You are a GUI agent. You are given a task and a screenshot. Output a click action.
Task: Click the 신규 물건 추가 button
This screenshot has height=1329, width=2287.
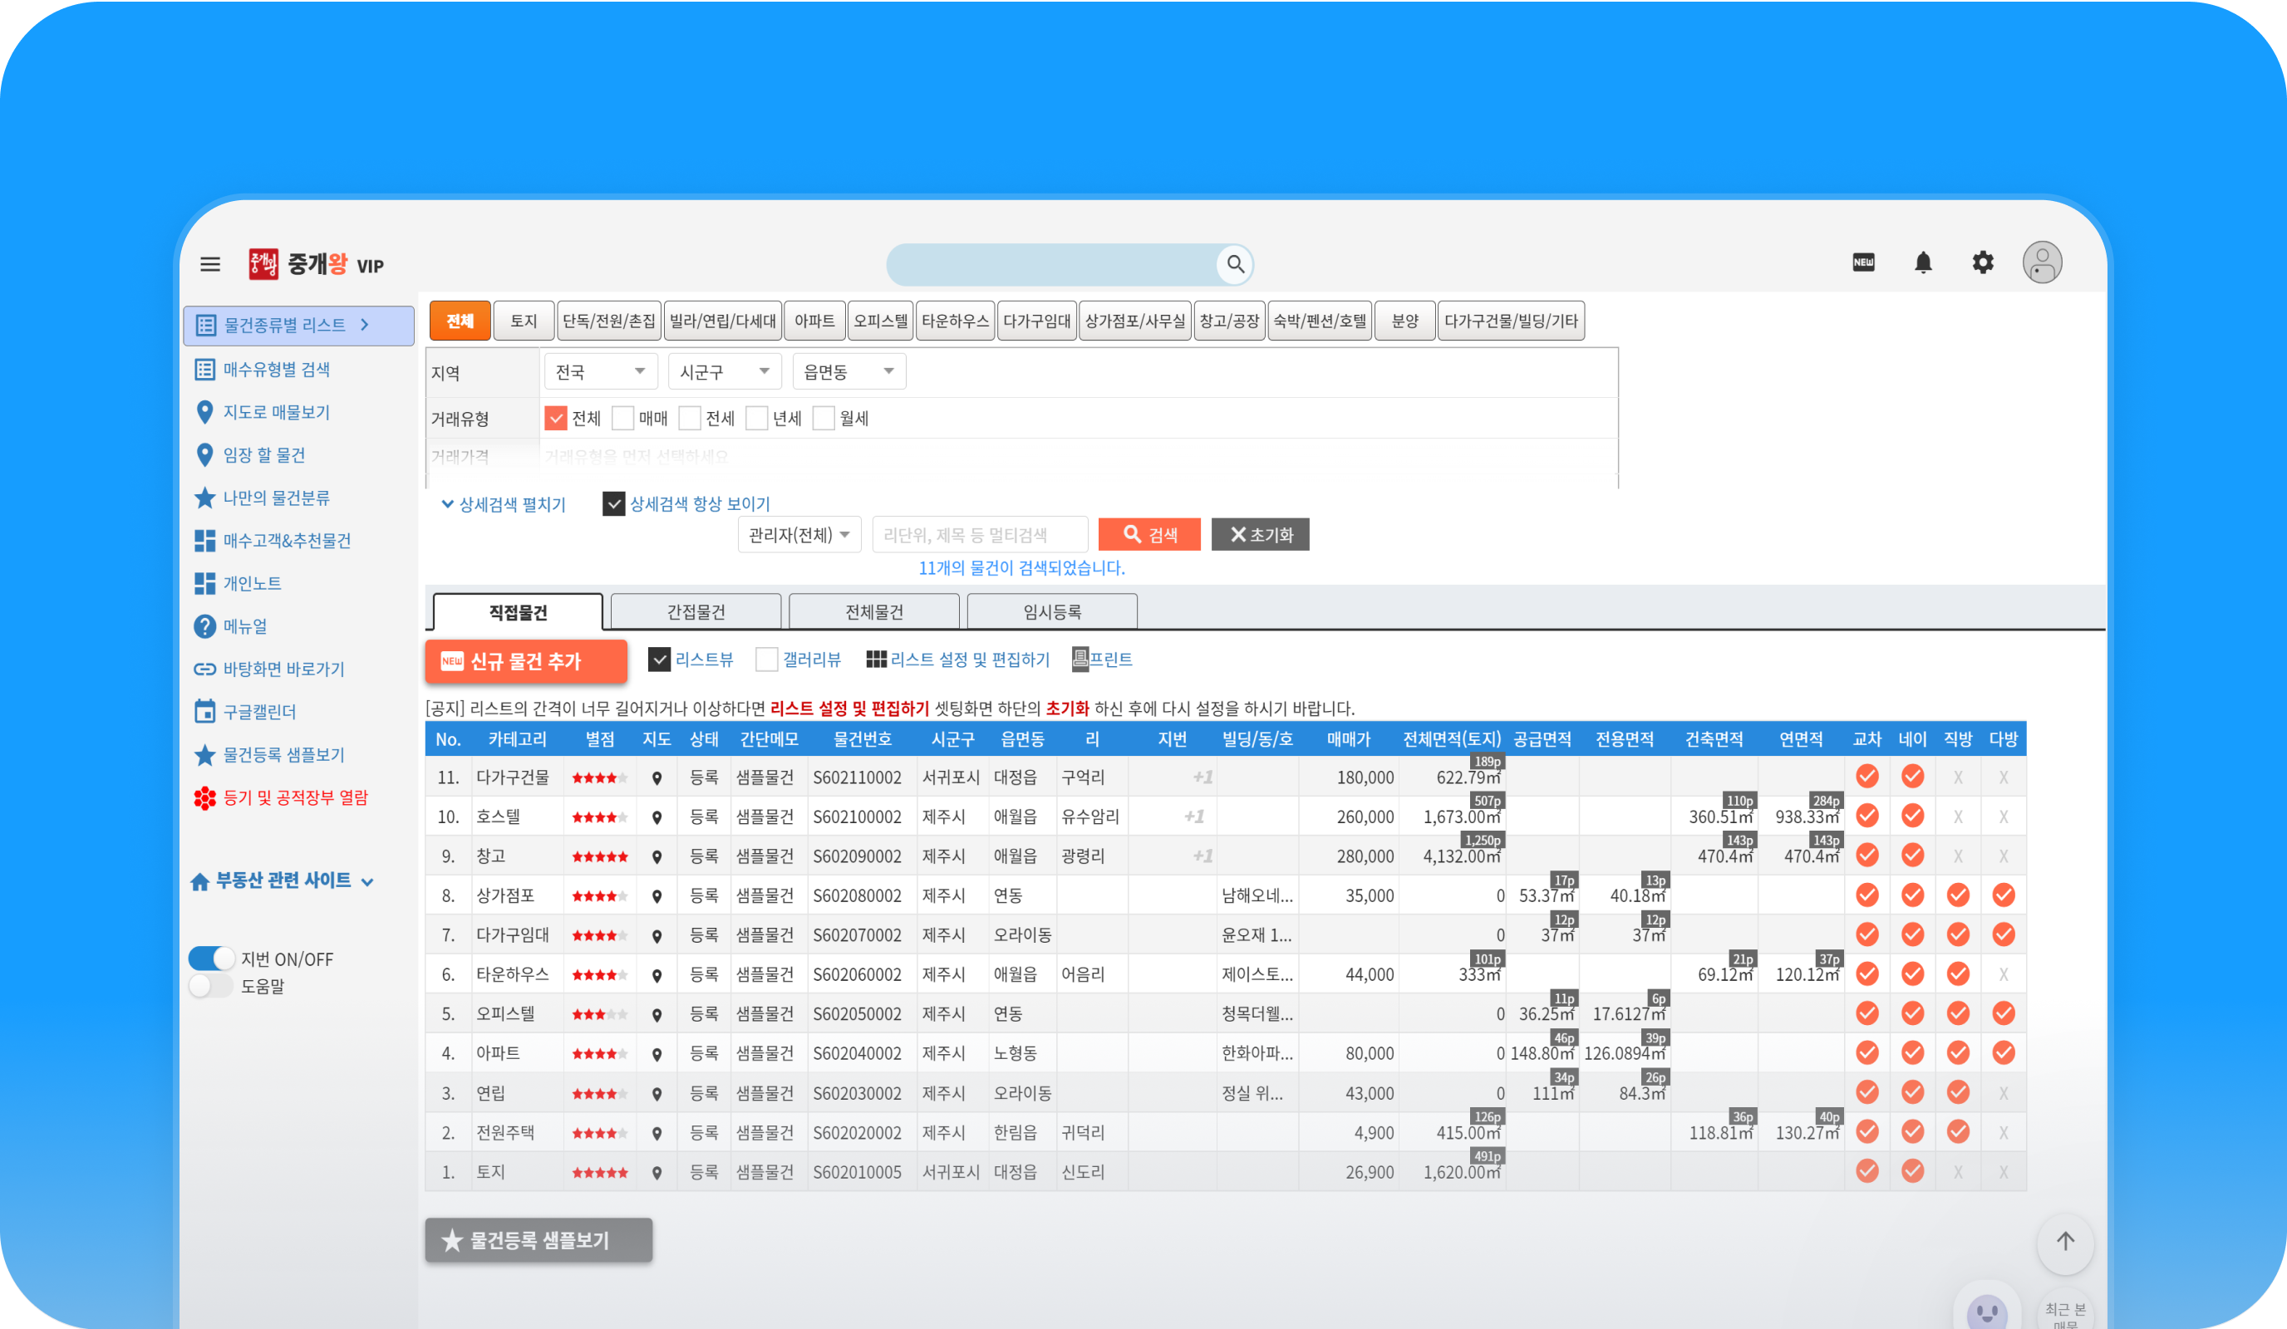point(525,661)
